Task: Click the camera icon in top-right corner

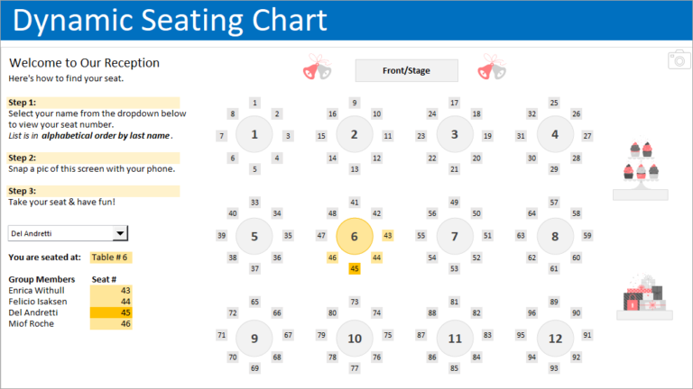Action: point(677,59)
